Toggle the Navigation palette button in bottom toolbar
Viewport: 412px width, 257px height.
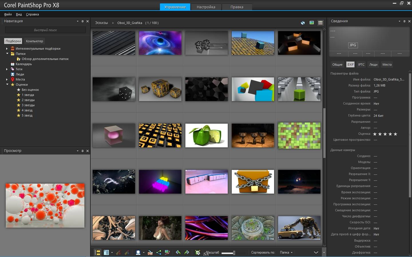tap(98, 252)
